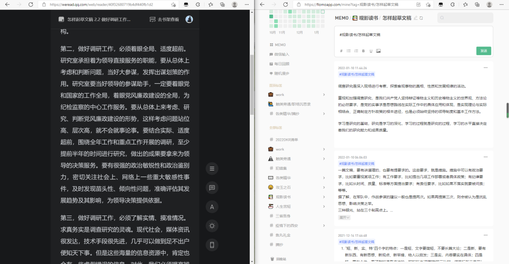Click 观影读书 in the breadcrumb heading

tap(365, 18)
